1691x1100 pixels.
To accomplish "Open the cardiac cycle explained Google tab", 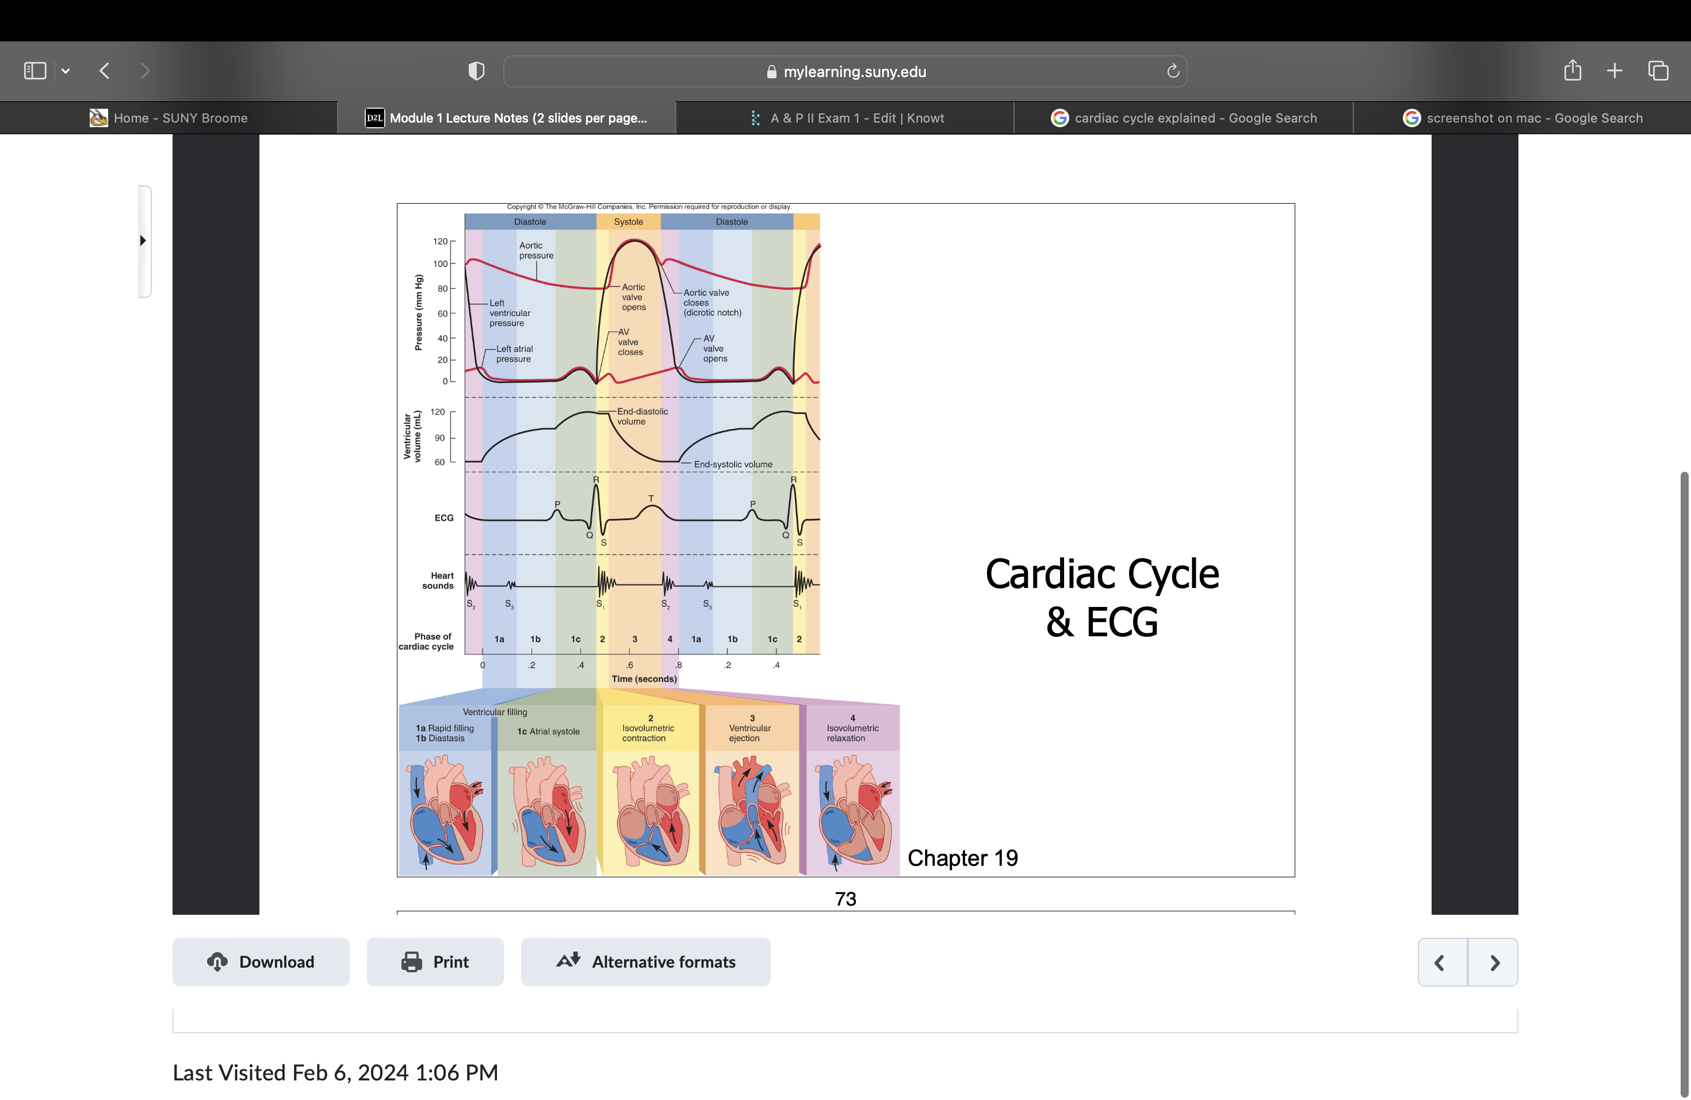I will (x=1183, y=118).
